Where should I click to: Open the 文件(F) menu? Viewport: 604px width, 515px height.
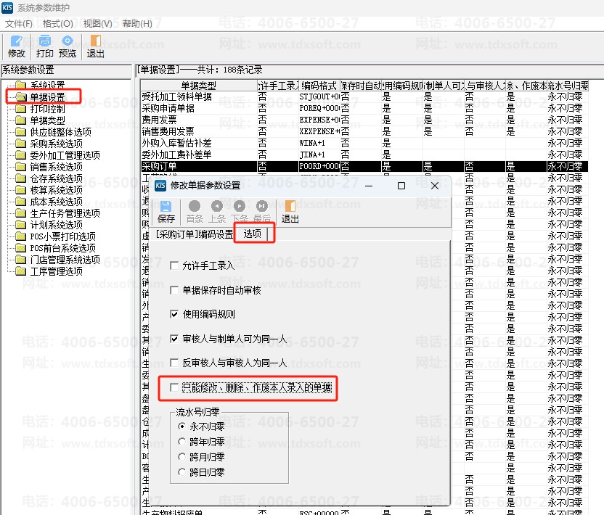[19, 23]
